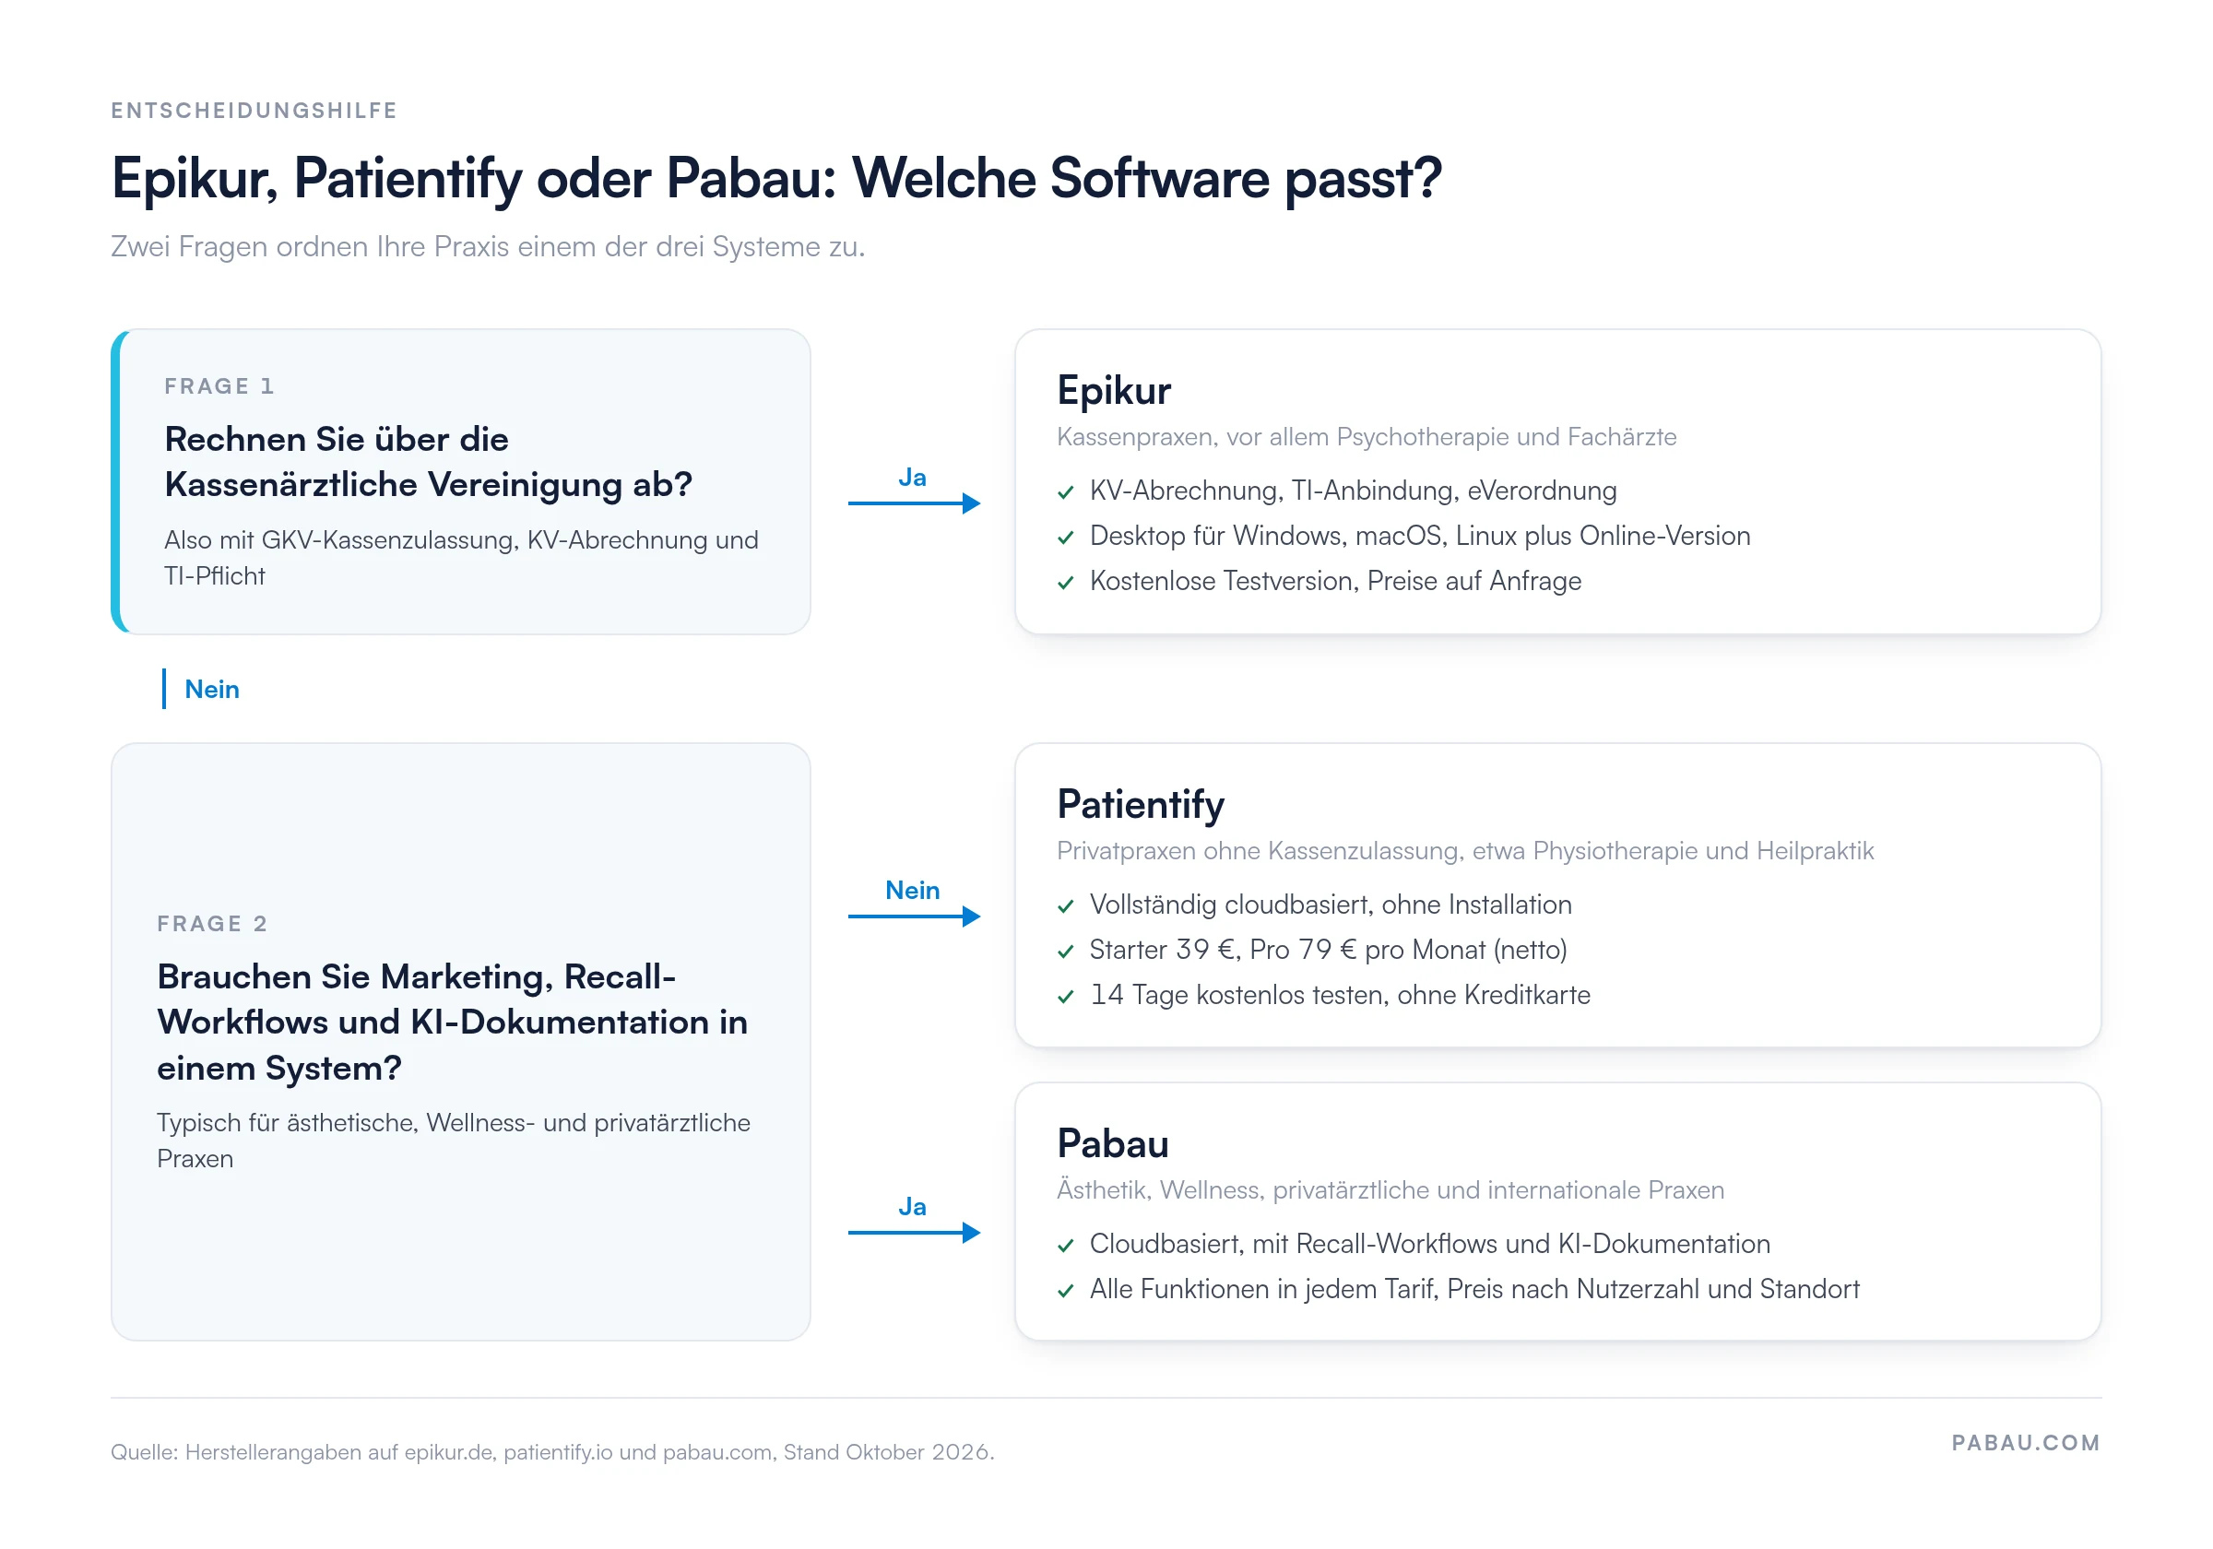2213x1549 pixels.
Task: Open the Pabau result card heading
Action: coord(1112,1143)
